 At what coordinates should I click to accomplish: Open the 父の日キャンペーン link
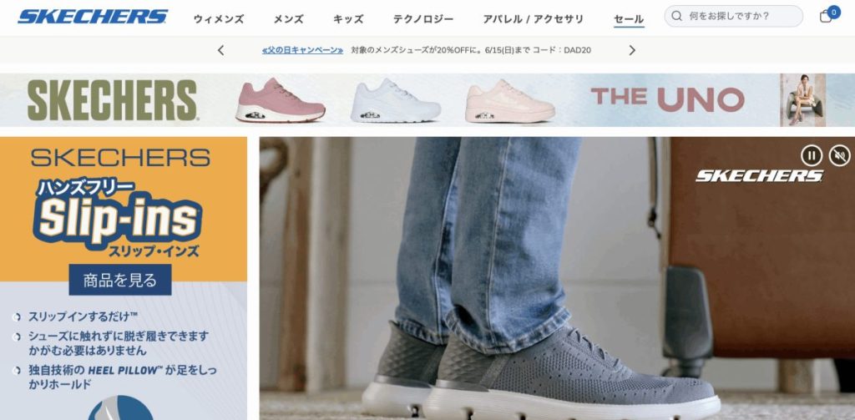coord(302,50)
